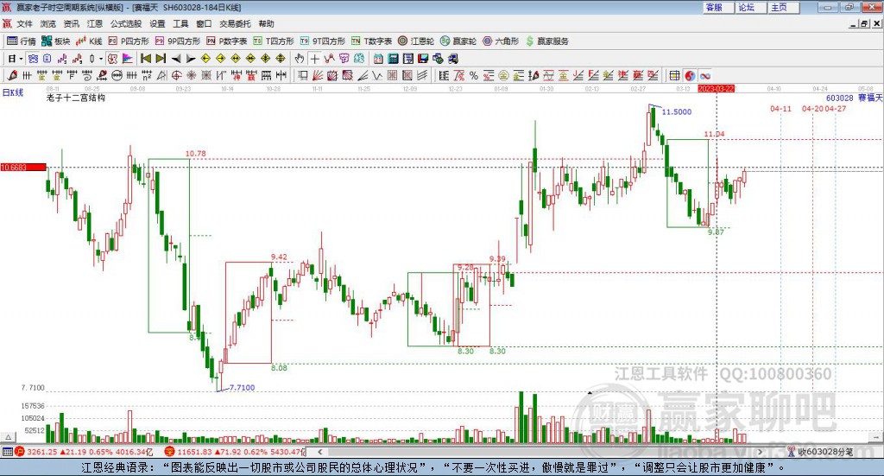This screenshot has width=884, height=476.
Task: Click the truck icon in second toolbar
Action: (x=452, y=59)
